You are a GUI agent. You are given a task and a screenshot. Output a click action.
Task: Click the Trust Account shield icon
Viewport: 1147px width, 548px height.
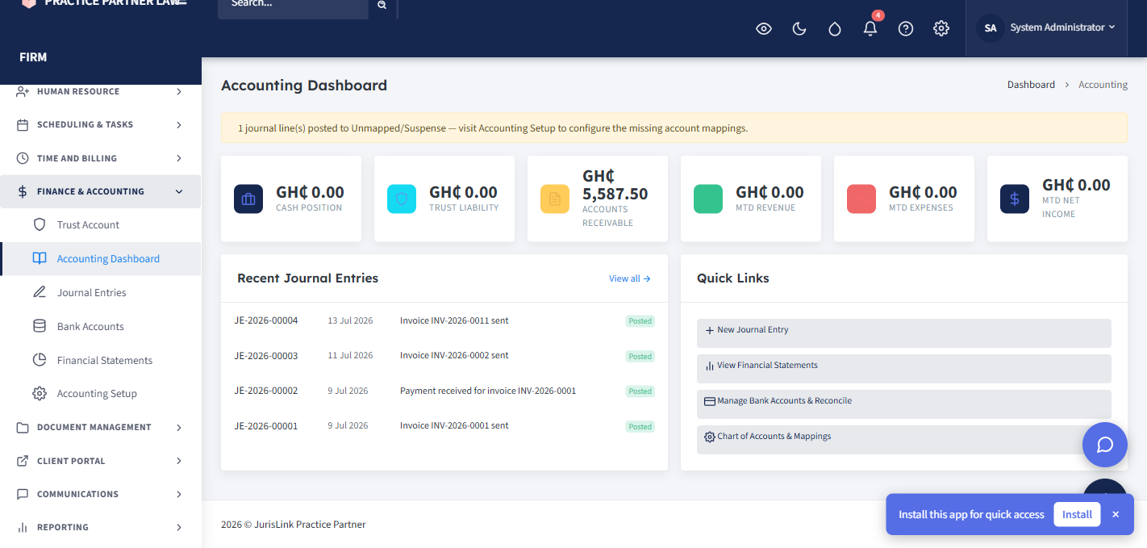point(39,224)
